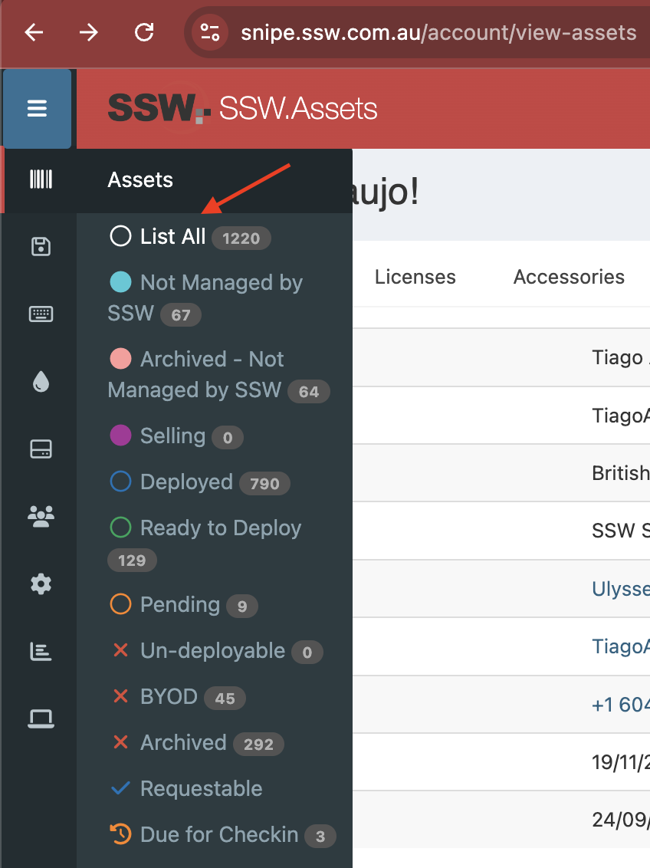
Task: Click the SSW logo
Action: tap(159, 108)
